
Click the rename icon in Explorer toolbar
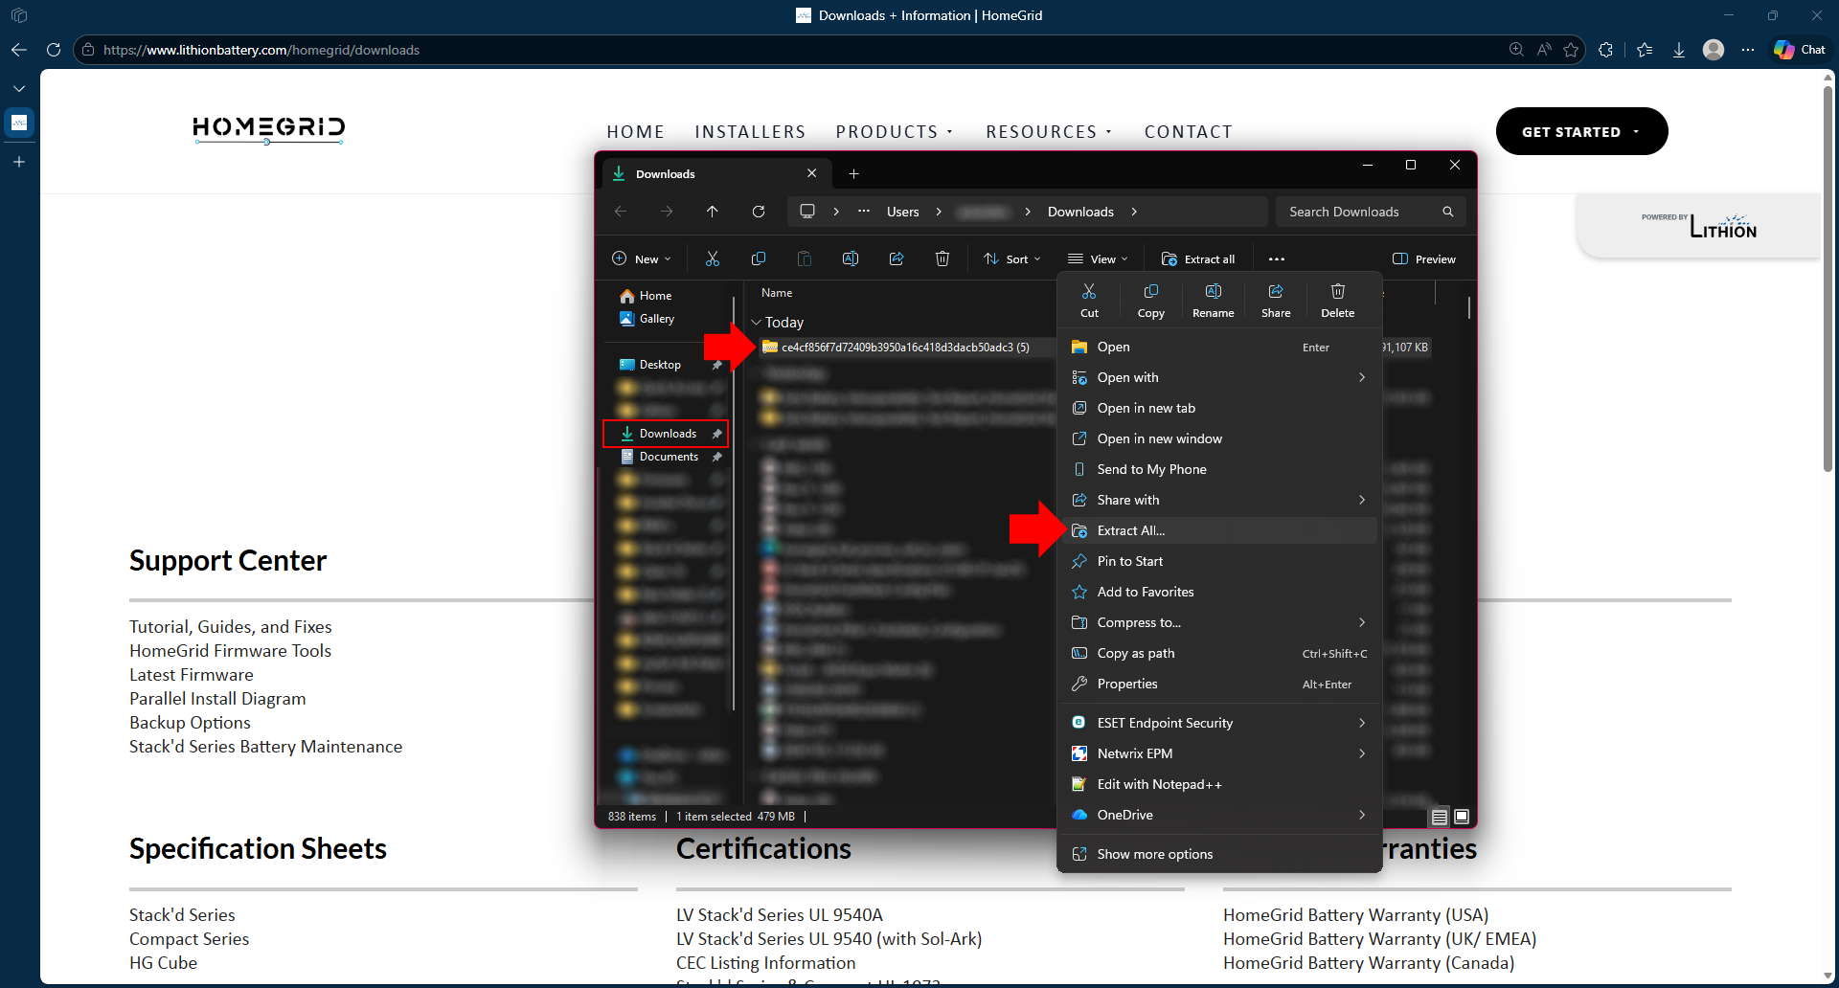pyautogui.click(x=851, y=258)
